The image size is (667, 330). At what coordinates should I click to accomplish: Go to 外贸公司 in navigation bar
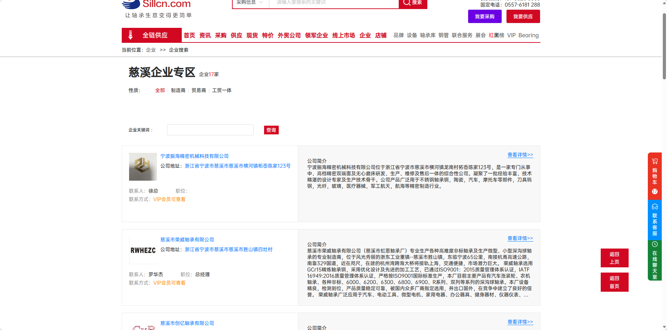click(289, 36)
